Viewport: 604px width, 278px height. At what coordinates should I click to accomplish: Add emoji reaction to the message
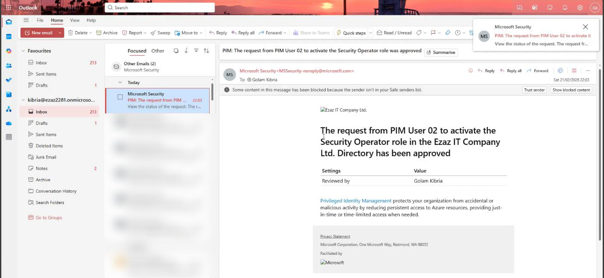point(471,70)
